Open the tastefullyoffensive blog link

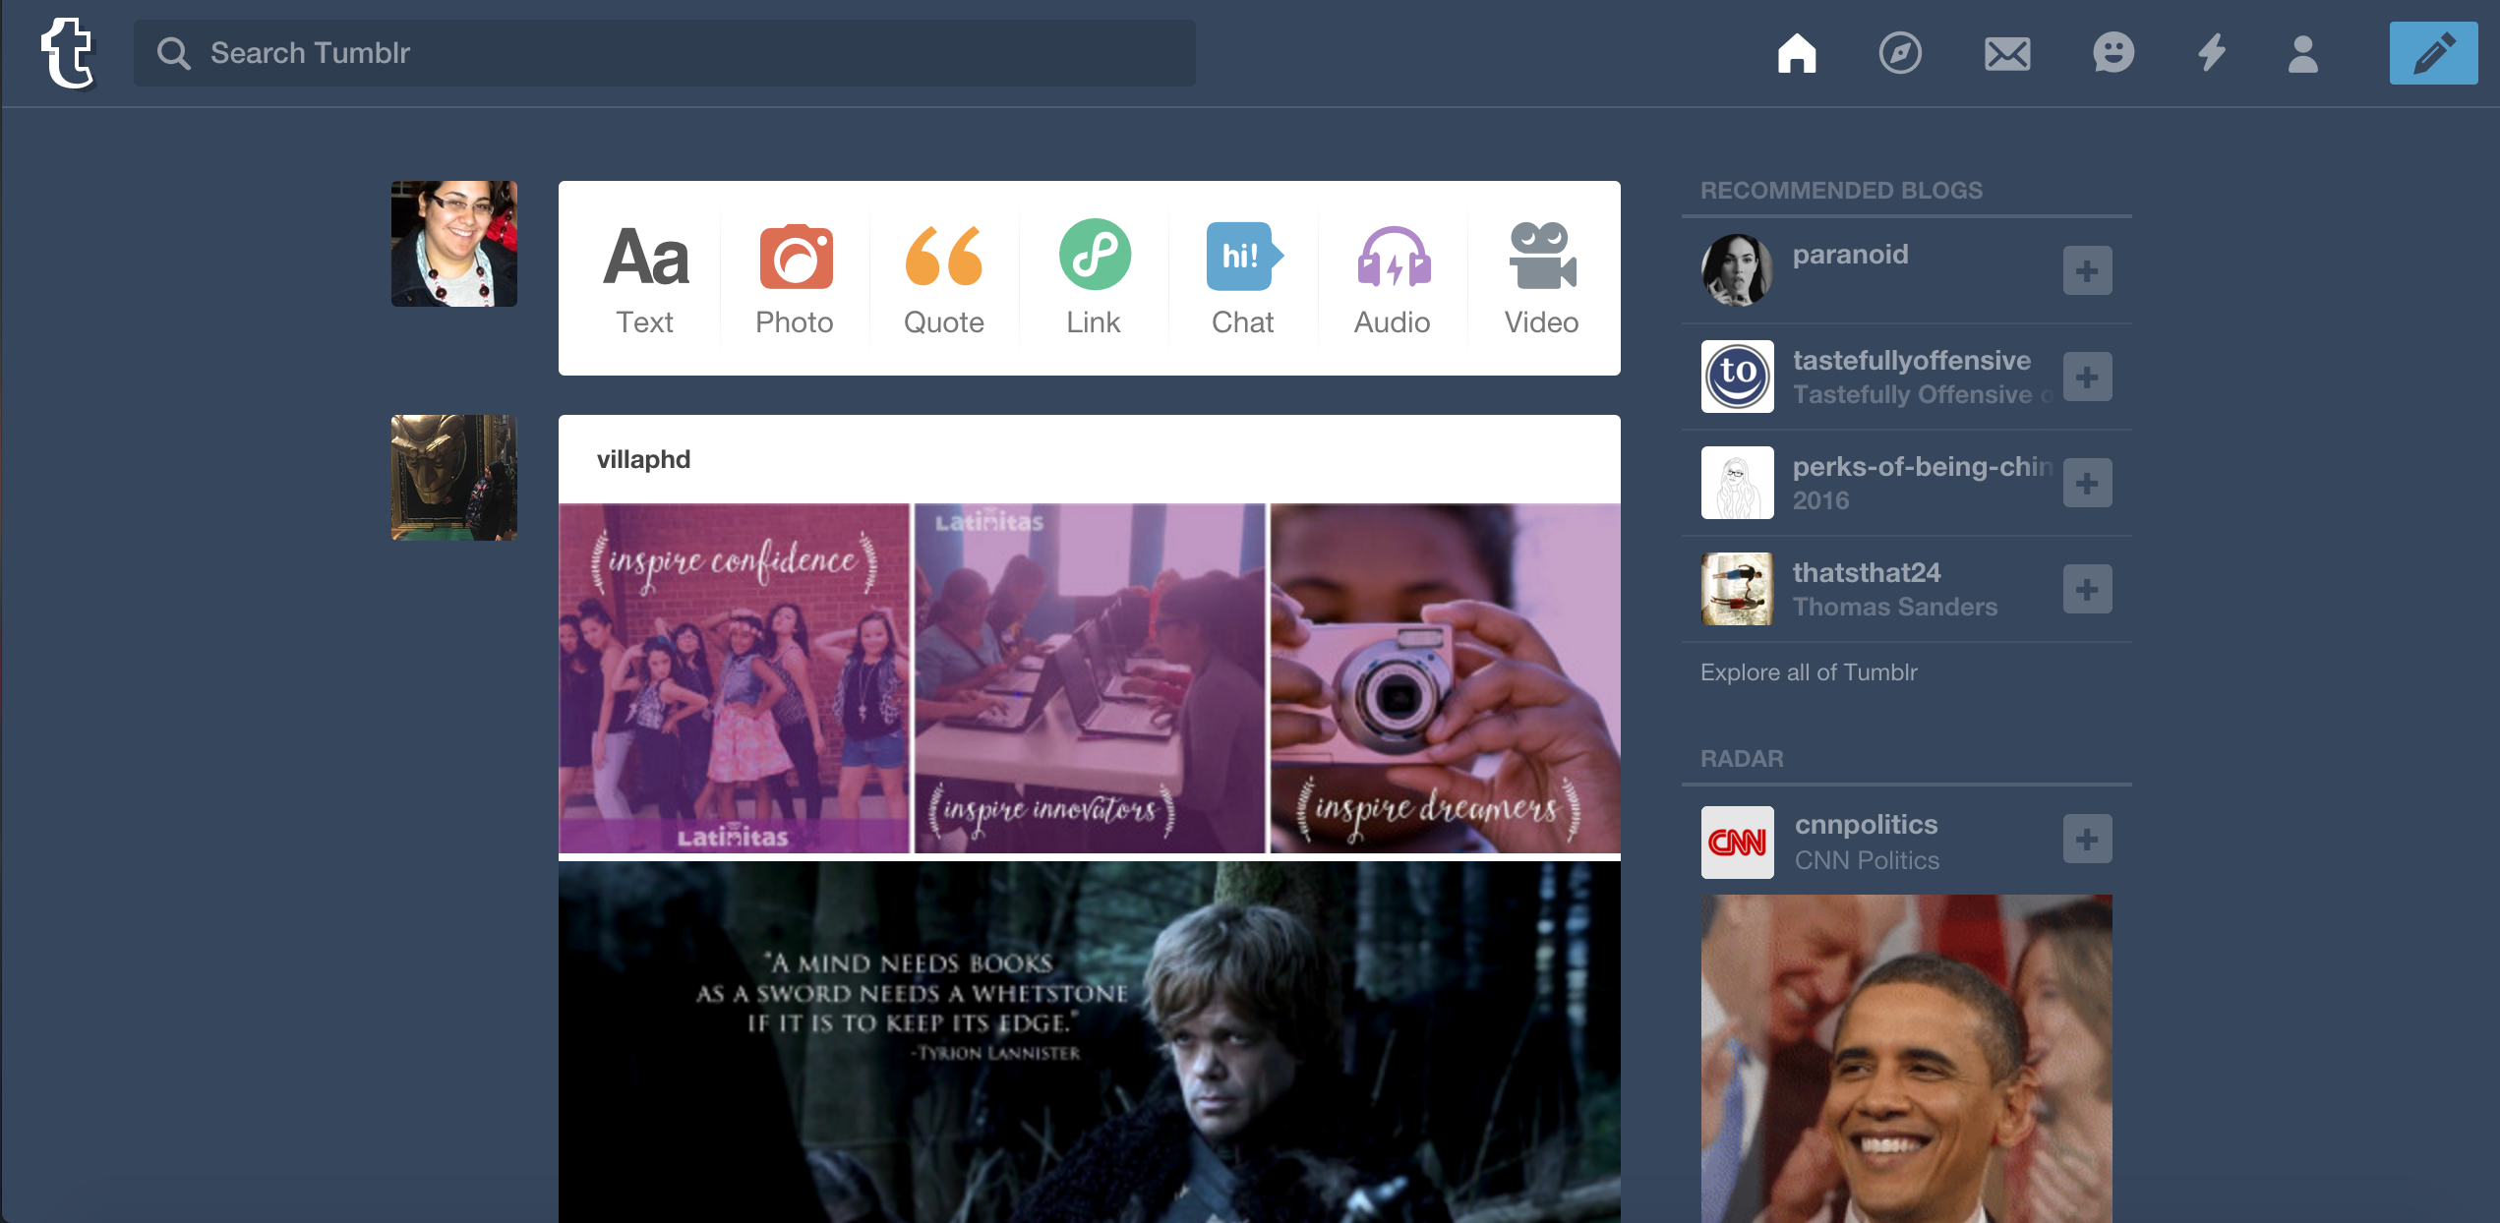(1911, 360)
